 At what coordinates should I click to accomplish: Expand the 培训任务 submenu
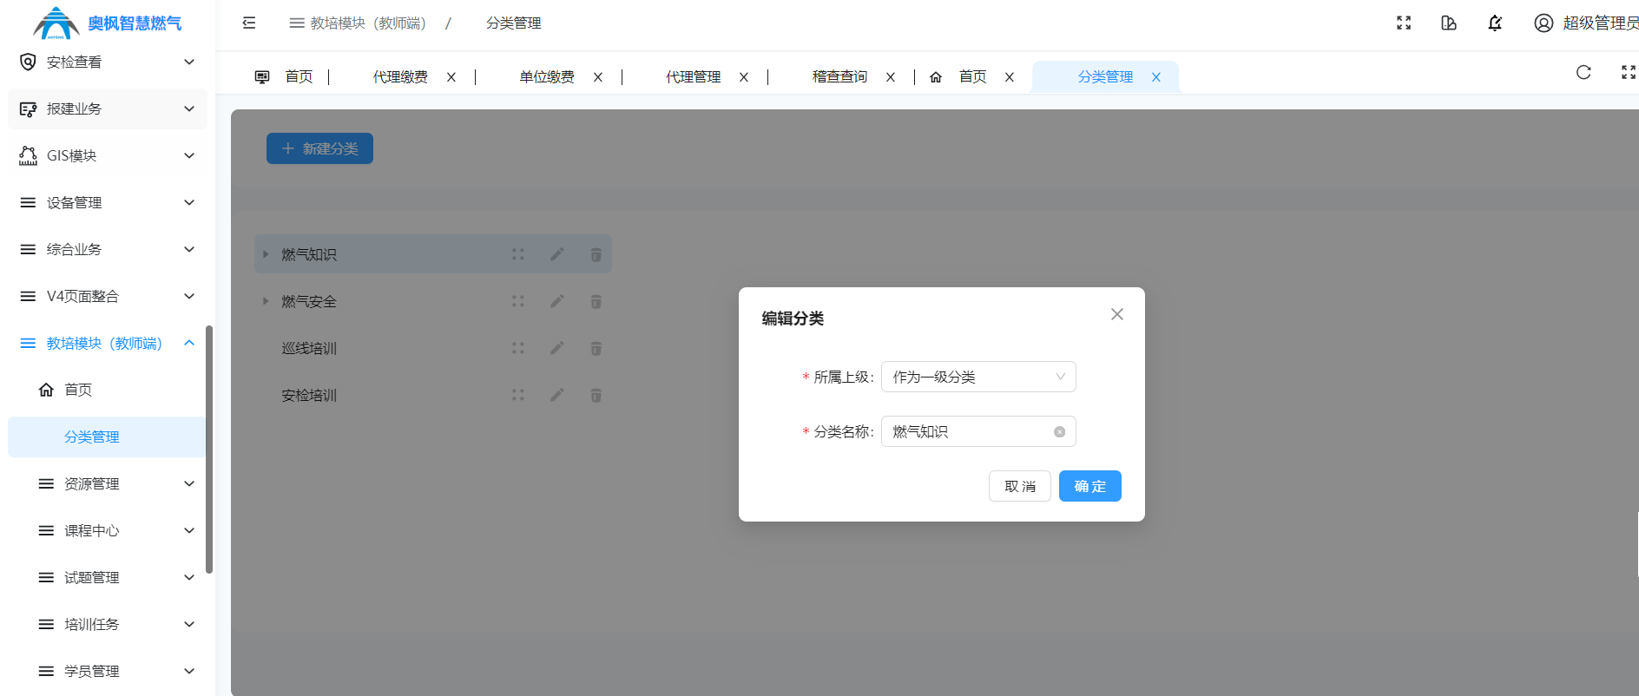(108, 624)
